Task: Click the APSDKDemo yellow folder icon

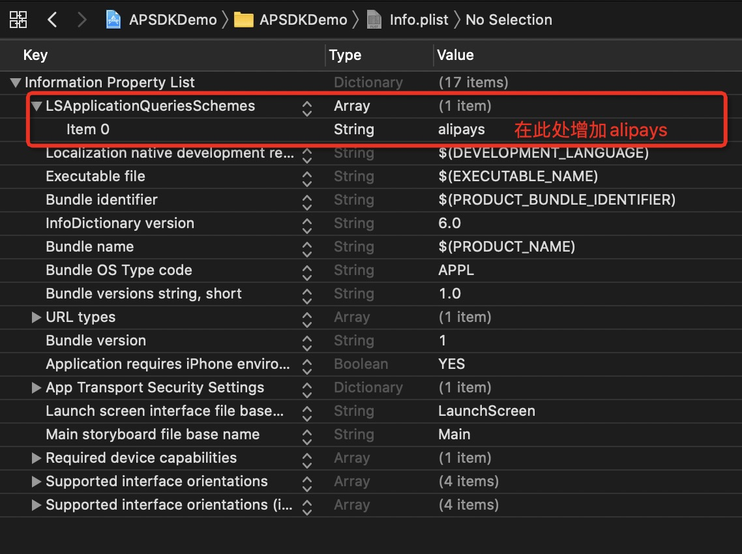Action: coord(244,20)
